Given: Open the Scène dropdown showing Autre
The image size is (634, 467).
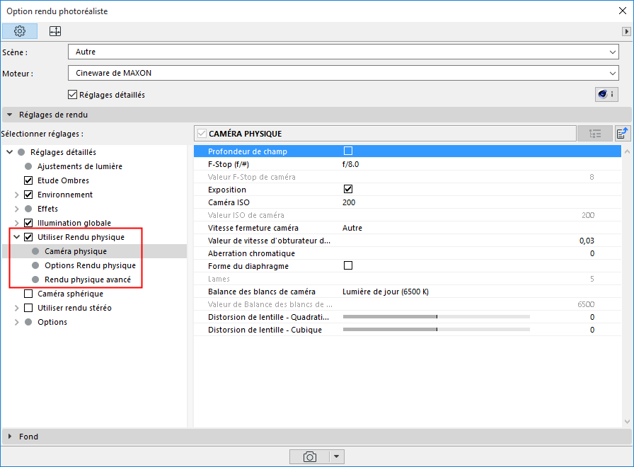Looking at the screenshot, I should [x=343, y=52].
